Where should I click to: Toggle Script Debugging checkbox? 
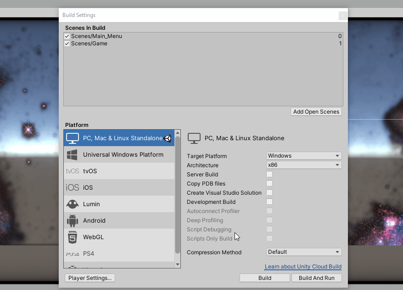pyautogui.click(x=269, y=229)
